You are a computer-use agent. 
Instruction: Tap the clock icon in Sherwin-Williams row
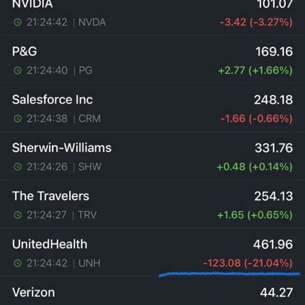click(x=18, y=167)
